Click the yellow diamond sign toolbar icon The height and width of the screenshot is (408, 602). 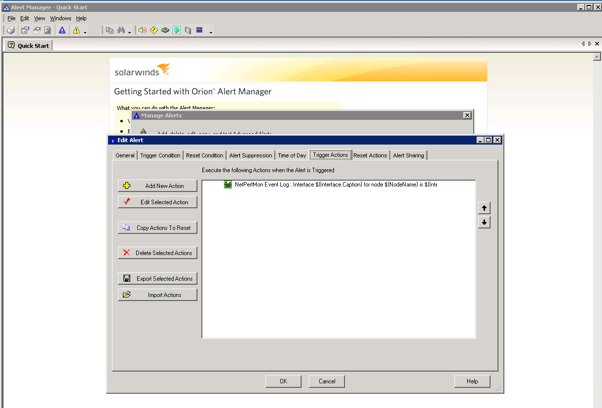(x=154, y=30)
